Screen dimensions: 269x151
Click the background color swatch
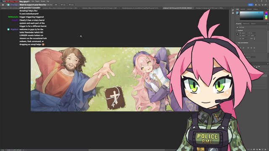pyautogui.click(x=238, y=14)
